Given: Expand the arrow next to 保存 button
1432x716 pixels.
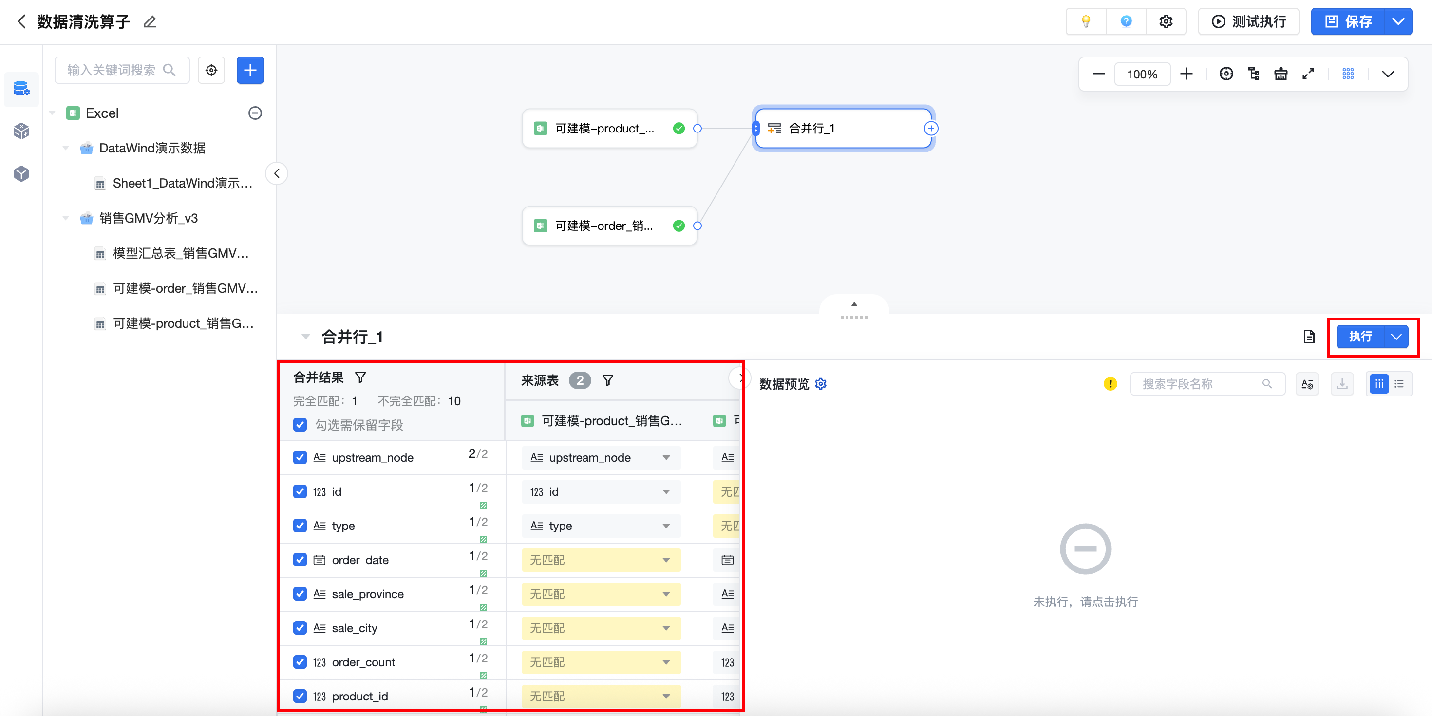Looking at the screenshot, I should pyautogui.click(x=1398, y=22).
